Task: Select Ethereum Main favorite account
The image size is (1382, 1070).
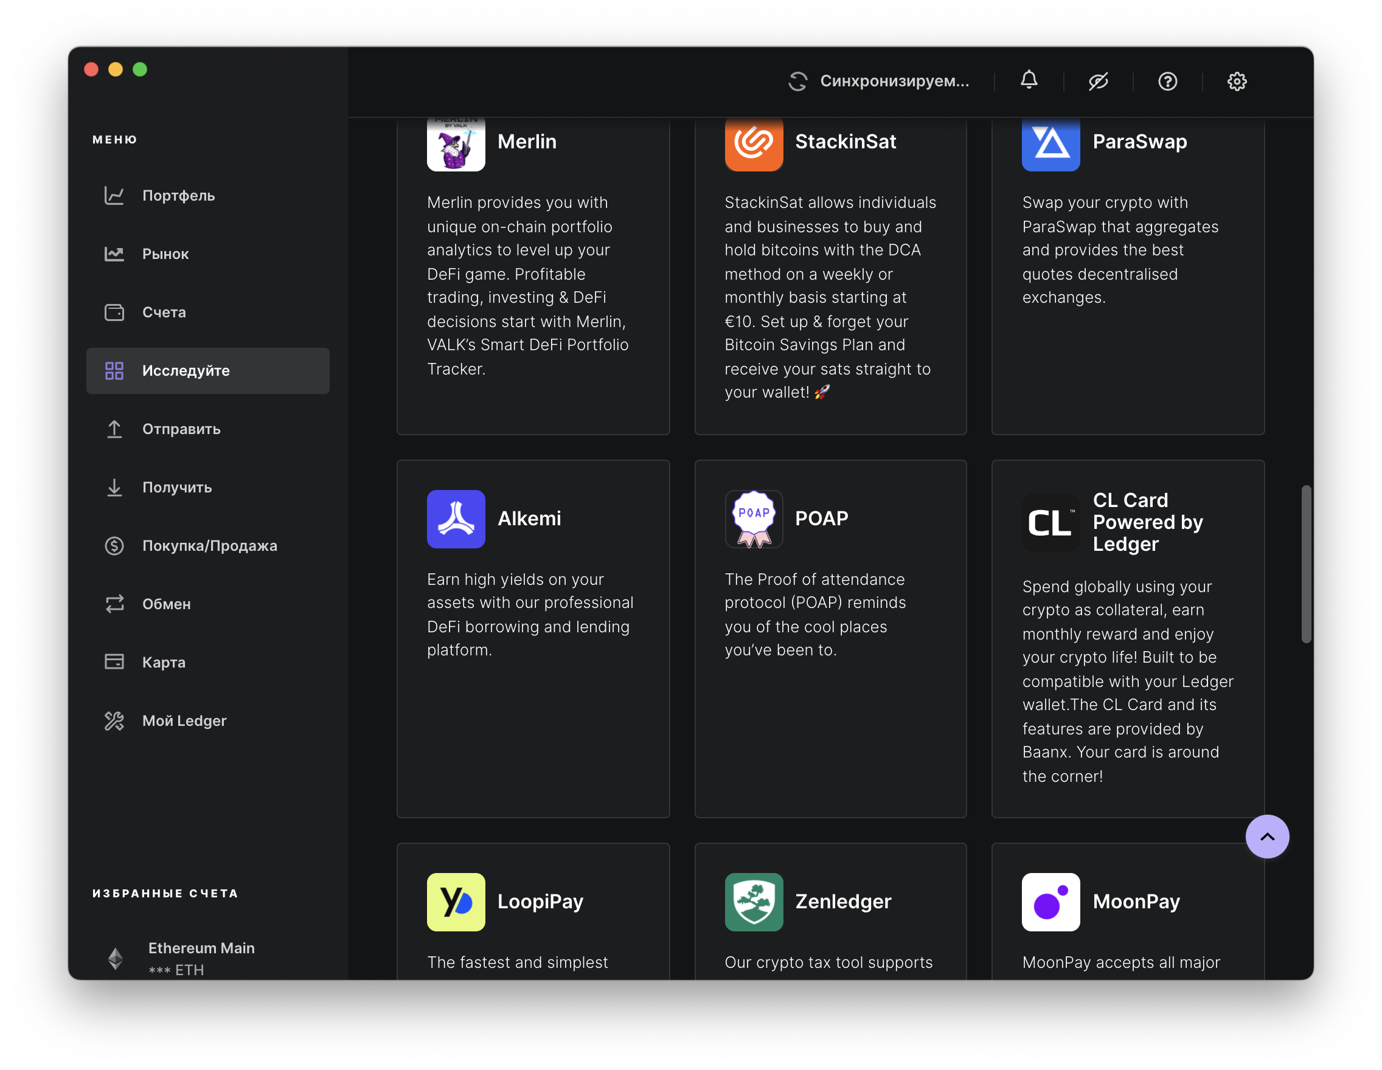Action: (x=201, y=958)
